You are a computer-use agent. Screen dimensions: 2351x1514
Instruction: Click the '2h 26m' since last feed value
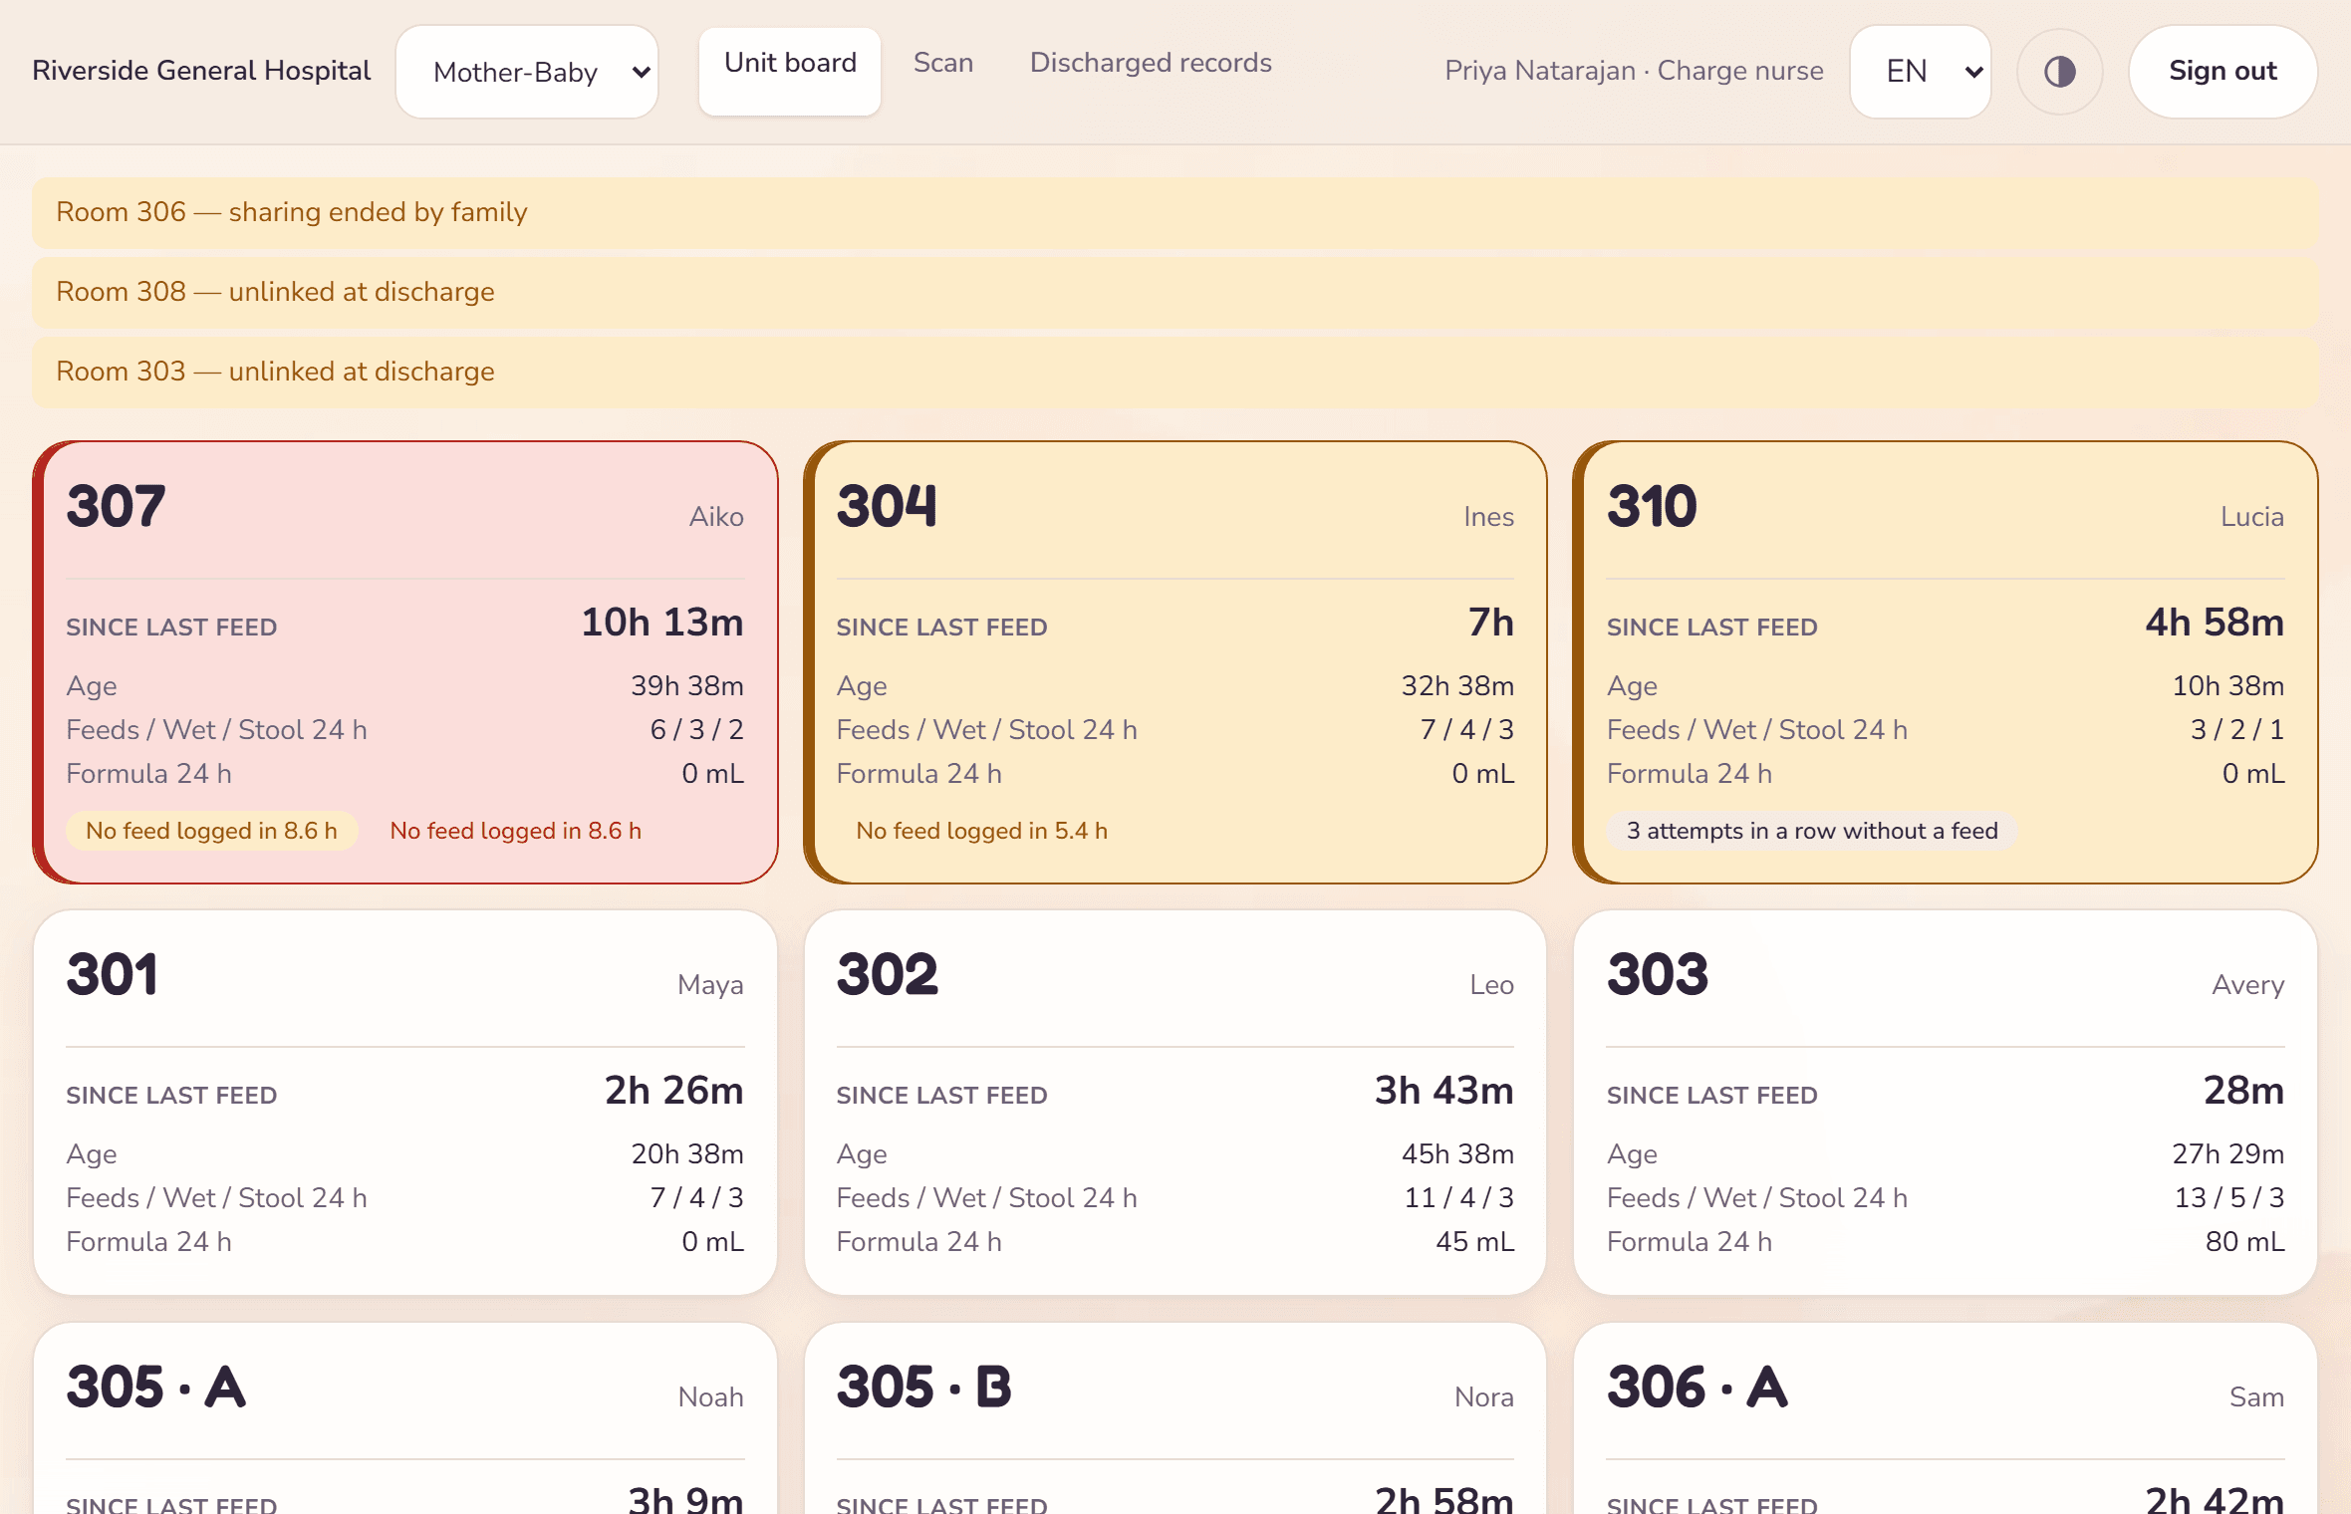(x=673, y=1091)
